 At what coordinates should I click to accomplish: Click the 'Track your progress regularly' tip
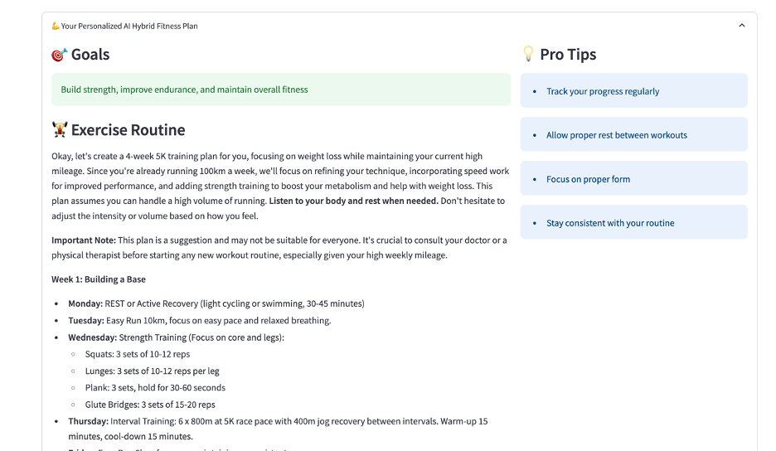603,91
